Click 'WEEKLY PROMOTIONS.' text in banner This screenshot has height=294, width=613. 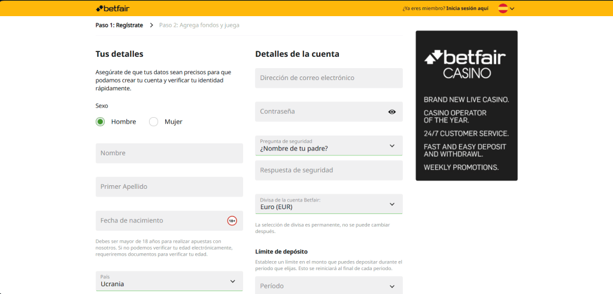coord(462,167)
